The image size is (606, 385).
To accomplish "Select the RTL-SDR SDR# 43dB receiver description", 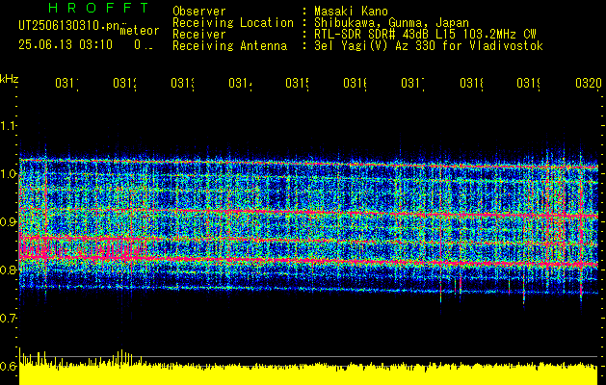I will (425, 35).
